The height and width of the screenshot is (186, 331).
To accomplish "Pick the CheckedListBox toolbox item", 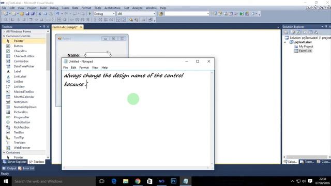I will pos(24,56).
